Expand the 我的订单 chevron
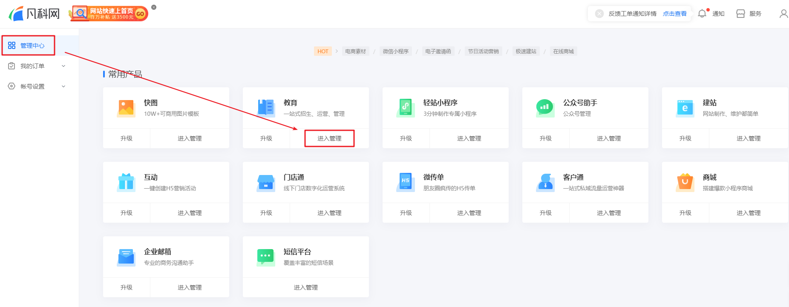This screenshot has height=307, width=789. tap(63, 66)
